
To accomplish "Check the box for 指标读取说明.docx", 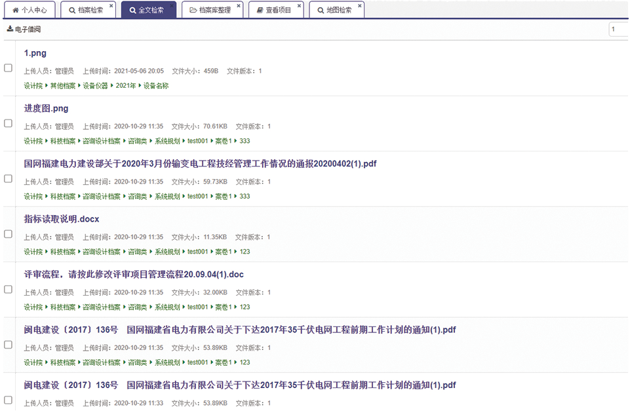I will tap(8, 234).
